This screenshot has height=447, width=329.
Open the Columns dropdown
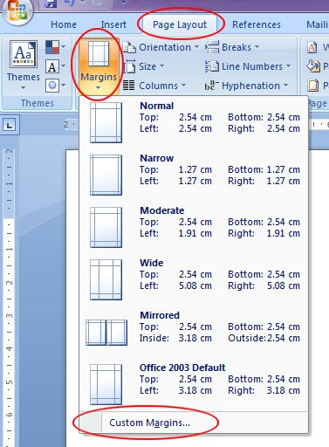pos(154,86)
